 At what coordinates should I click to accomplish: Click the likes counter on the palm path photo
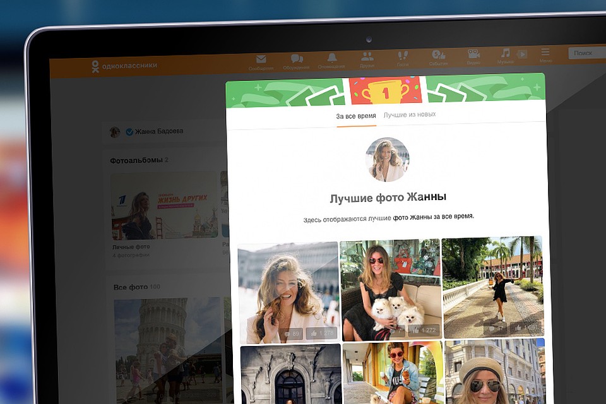click(526, 328)
